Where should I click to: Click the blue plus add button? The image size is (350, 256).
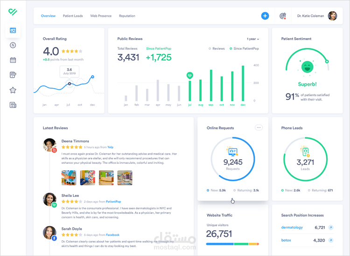pyautogui.click(x=265, y=16)
